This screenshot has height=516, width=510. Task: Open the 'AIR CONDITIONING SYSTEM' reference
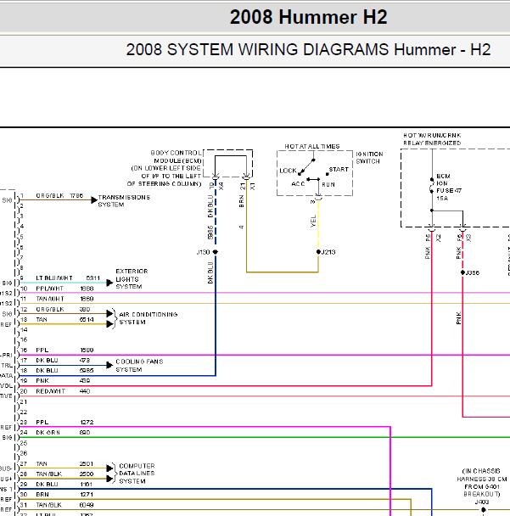(148, 318)
